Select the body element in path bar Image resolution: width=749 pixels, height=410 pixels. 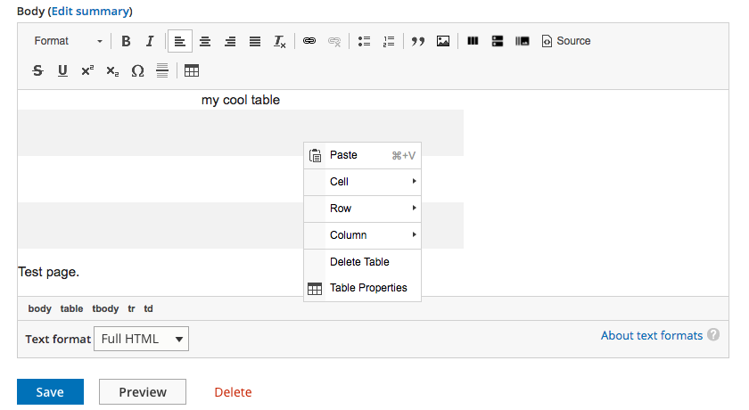tap(39, 308)
